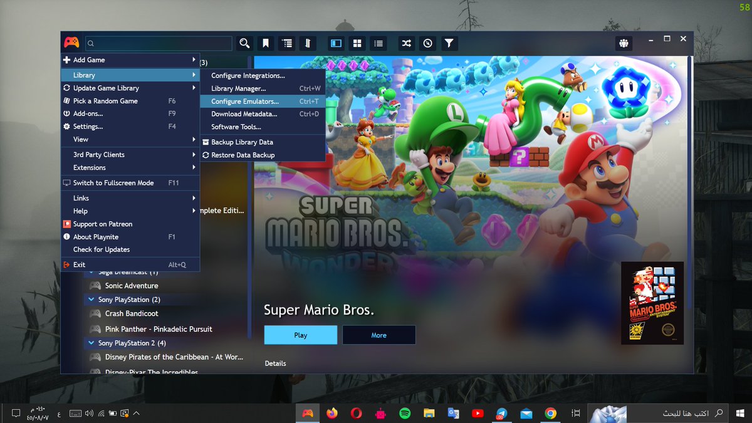
Task: Click Support on Patreon entry
Action: (130, 224)
